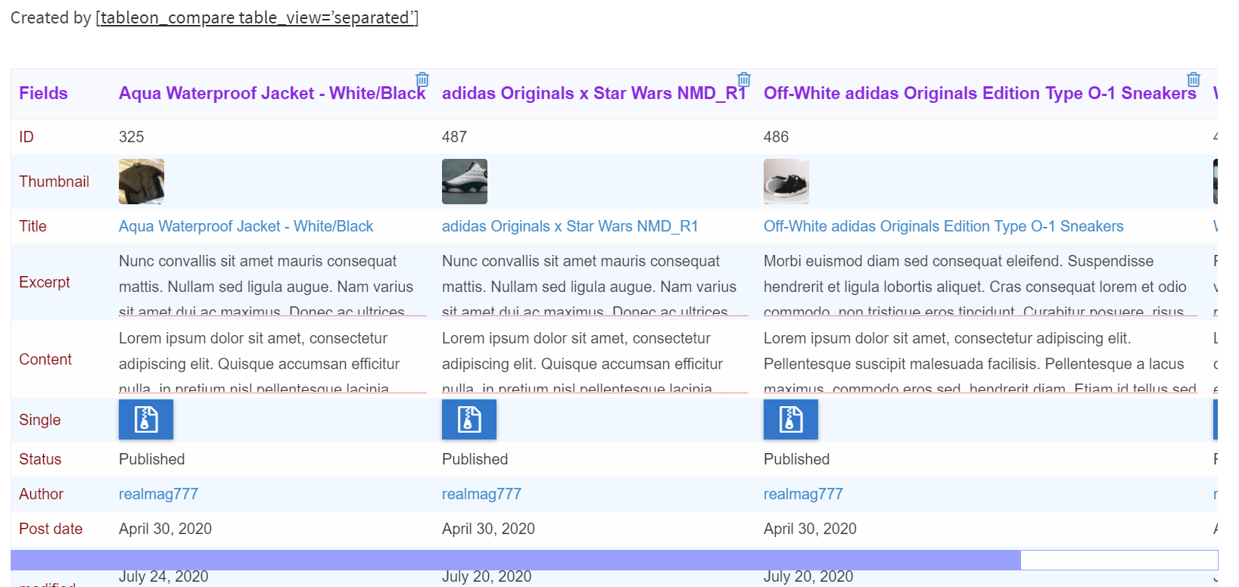Viewport: 1239px width, 587px height.
Task: Select April 30, 2020 date for Aqua Jacket
Action: [x=165, y=529]
